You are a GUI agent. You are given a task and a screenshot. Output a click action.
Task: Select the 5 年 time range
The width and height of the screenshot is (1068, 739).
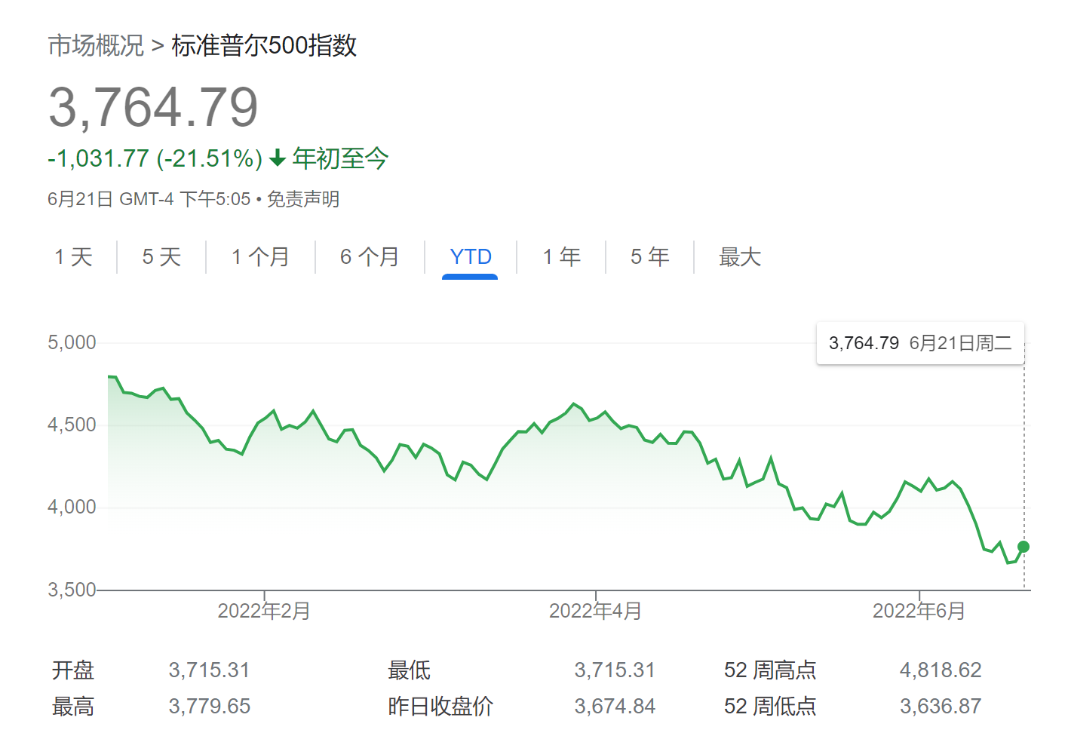(x=649, y=257)
